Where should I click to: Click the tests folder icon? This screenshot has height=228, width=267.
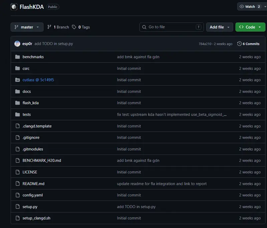click(17, 114)
